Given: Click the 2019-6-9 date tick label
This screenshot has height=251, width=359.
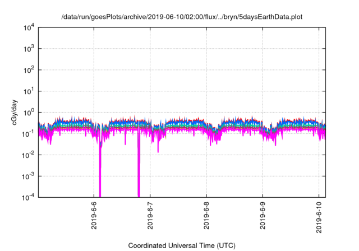Looking at the screenshot, I should pyautogui.click(x=263, y=216).
